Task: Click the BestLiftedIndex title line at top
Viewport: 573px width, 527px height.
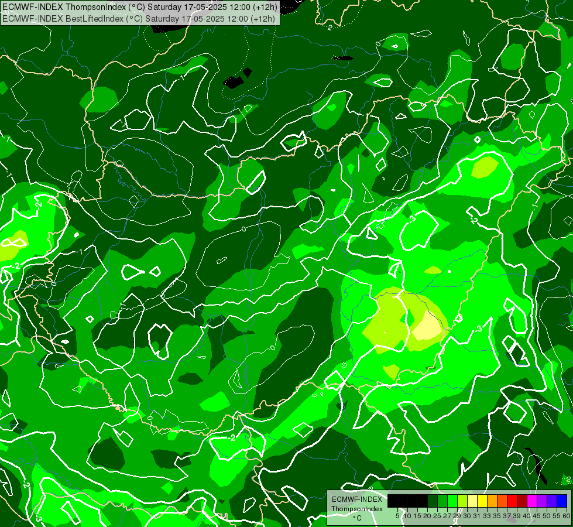Action: tap(139, 18)
